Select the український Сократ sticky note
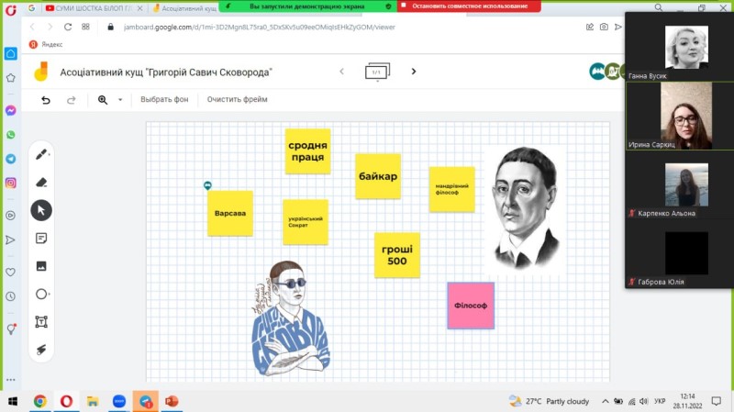The width and height of the screenshot is (734, 412). coord(306,222)
